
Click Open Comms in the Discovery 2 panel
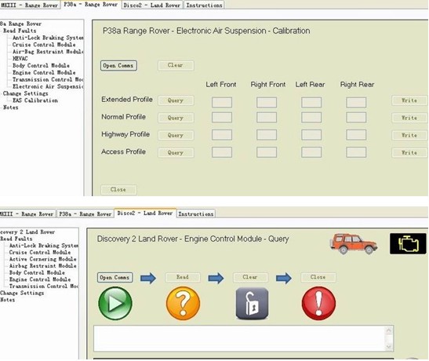tap(115, 277)
